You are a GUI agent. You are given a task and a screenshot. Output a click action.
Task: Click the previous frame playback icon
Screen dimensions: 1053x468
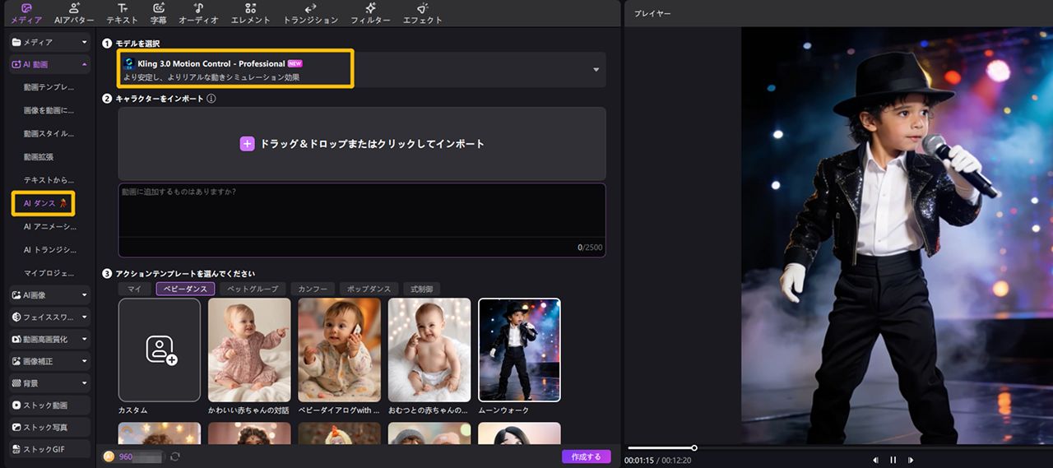point(875,460)
